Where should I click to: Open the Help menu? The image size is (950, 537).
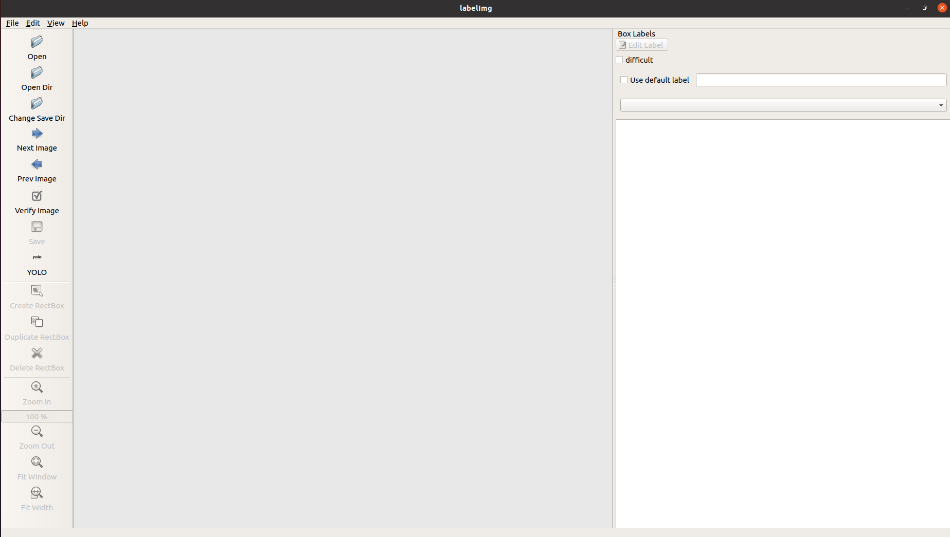[x=80, y=23]
